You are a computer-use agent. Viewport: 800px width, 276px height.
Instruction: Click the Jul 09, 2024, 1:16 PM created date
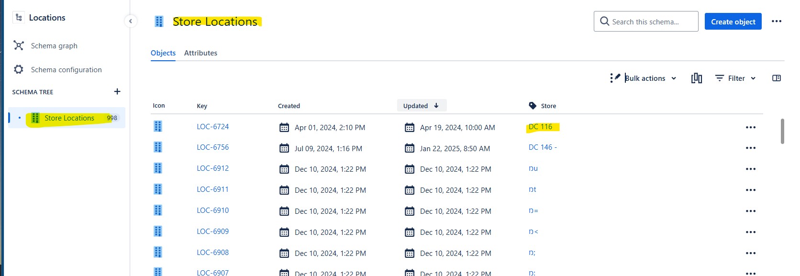(328, 149)
